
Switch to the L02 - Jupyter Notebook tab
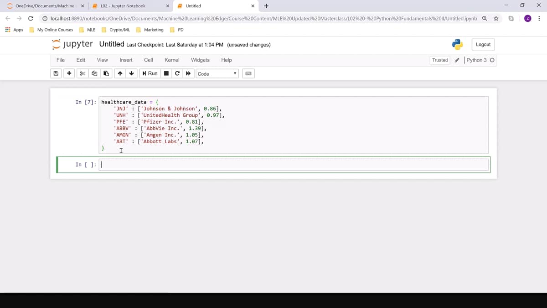[x=123, y=6]
